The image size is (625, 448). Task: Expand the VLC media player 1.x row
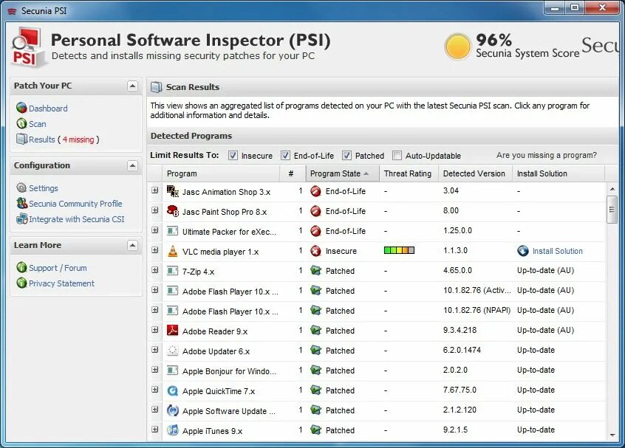pyautogui.click(x=155, y=250)
